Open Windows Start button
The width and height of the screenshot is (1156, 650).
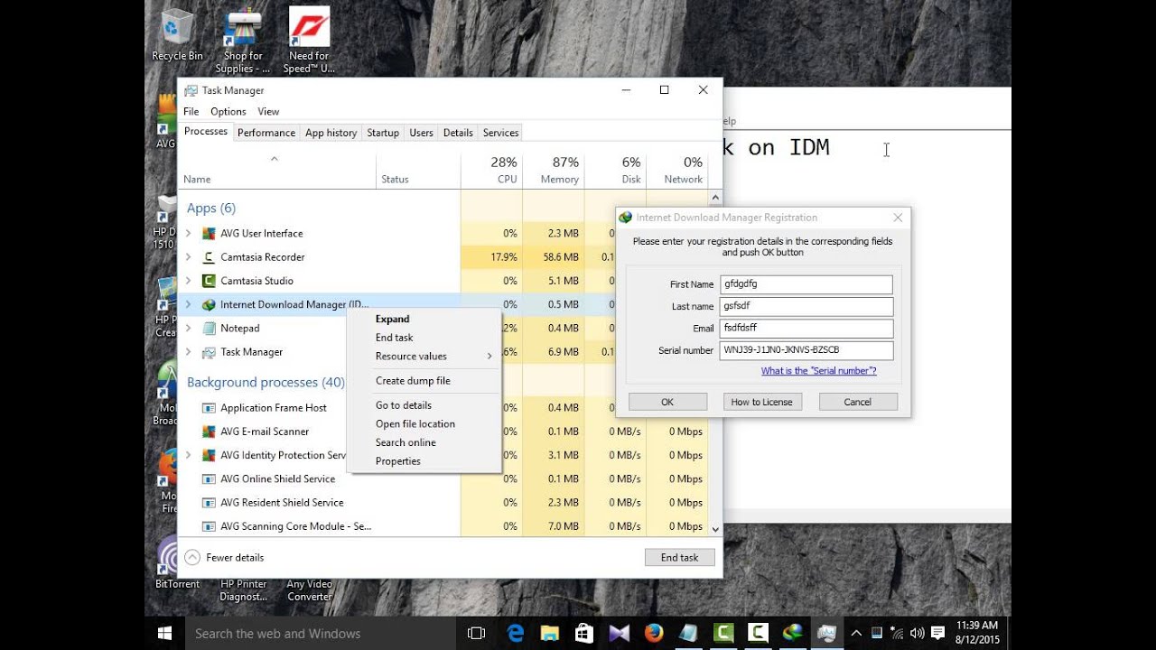coord(165,634)
